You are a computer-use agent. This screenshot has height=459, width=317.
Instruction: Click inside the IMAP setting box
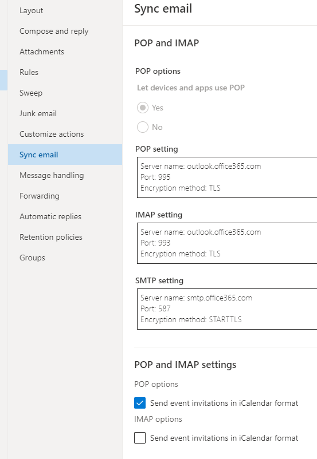(x=227, y=243)
